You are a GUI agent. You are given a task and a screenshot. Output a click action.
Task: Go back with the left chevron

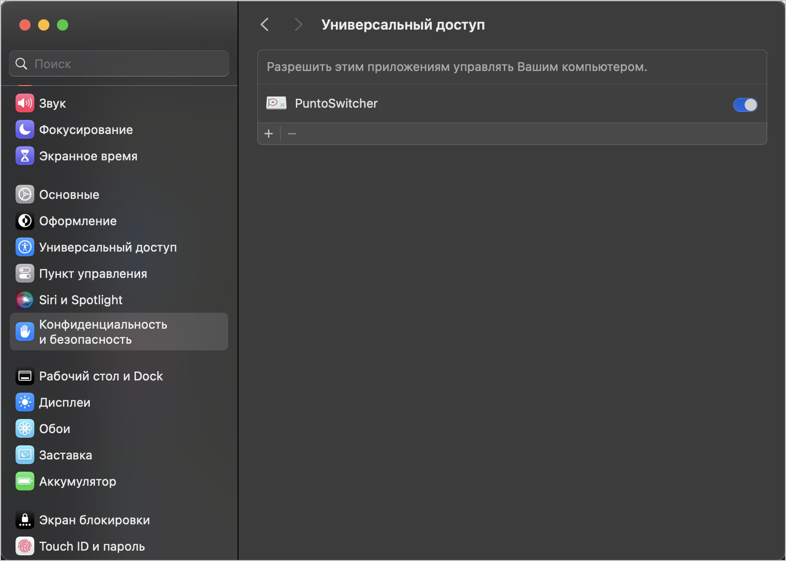[265, 24]
